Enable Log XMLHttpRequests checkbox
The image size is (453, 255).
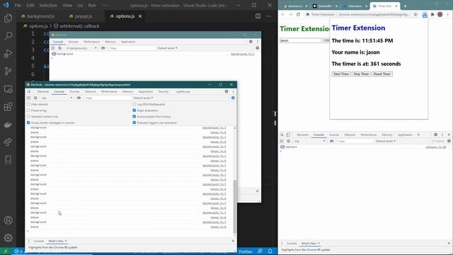(134, 104)
